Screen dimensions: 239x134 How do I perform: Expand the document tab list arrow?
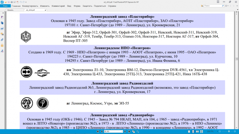pyautogui.click(x=238, y=10)
